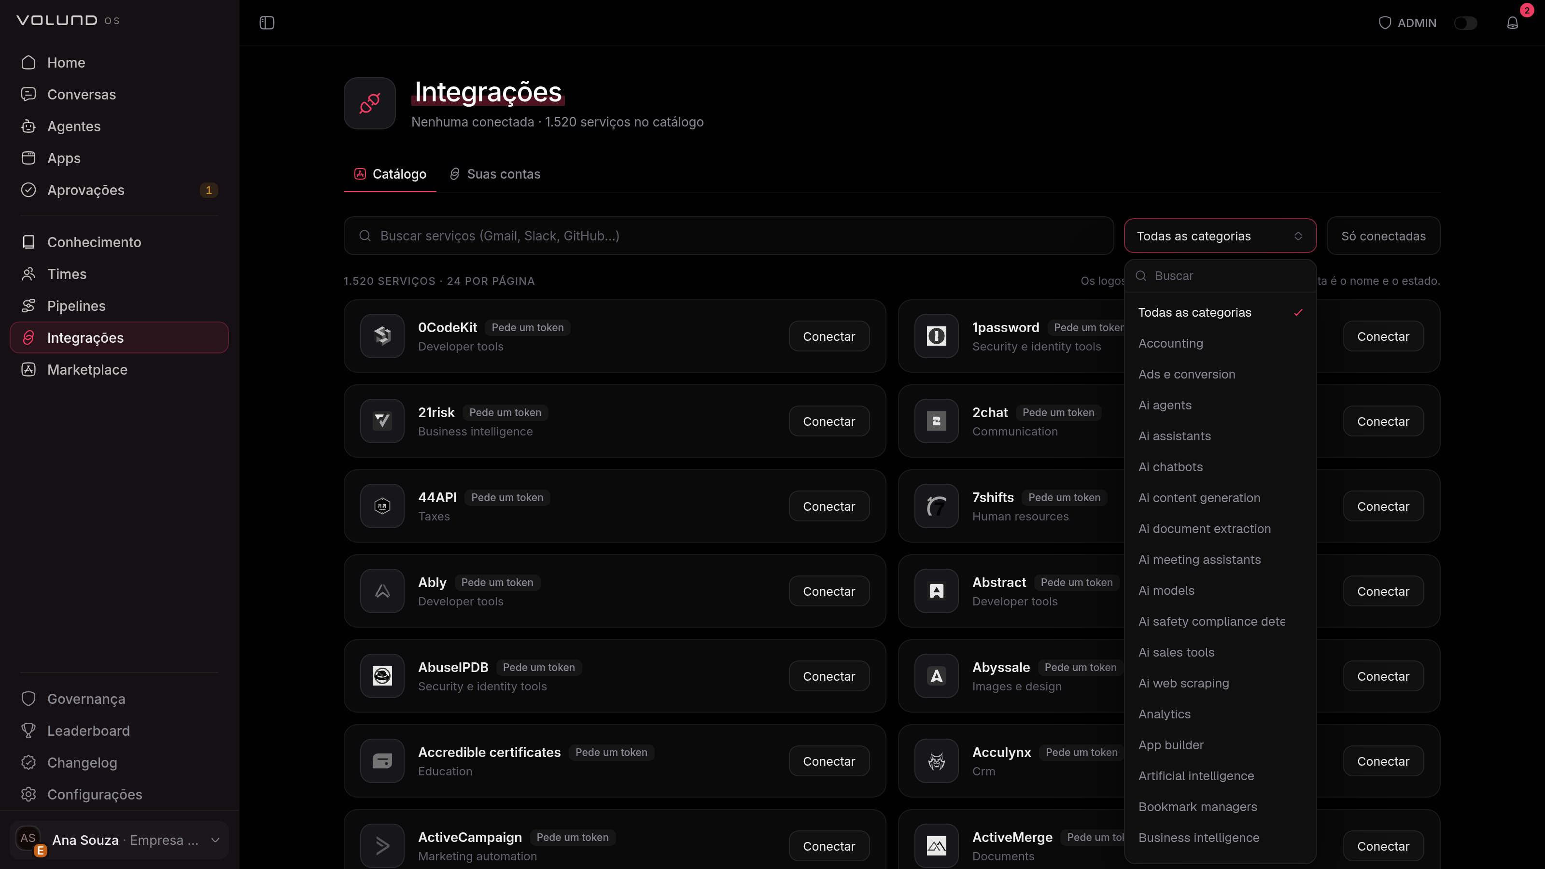Choose Ai web scraping category

[x=1220, y=683]
